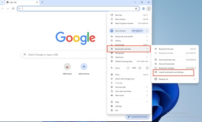
Task: Click the browser back arrow
Action: click(x=3, y=8)
